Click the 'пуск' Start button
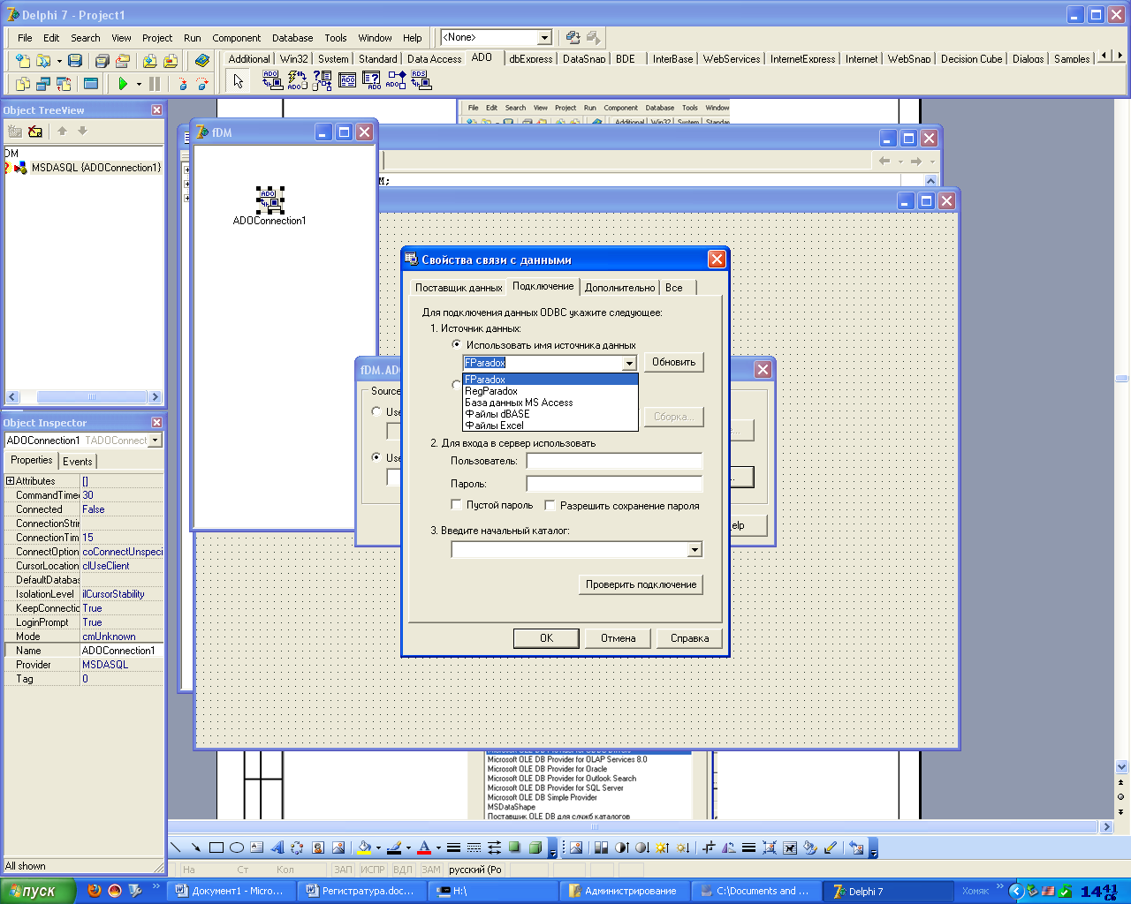This screenshot has width=1131, height=904. [x=37, y=892]
